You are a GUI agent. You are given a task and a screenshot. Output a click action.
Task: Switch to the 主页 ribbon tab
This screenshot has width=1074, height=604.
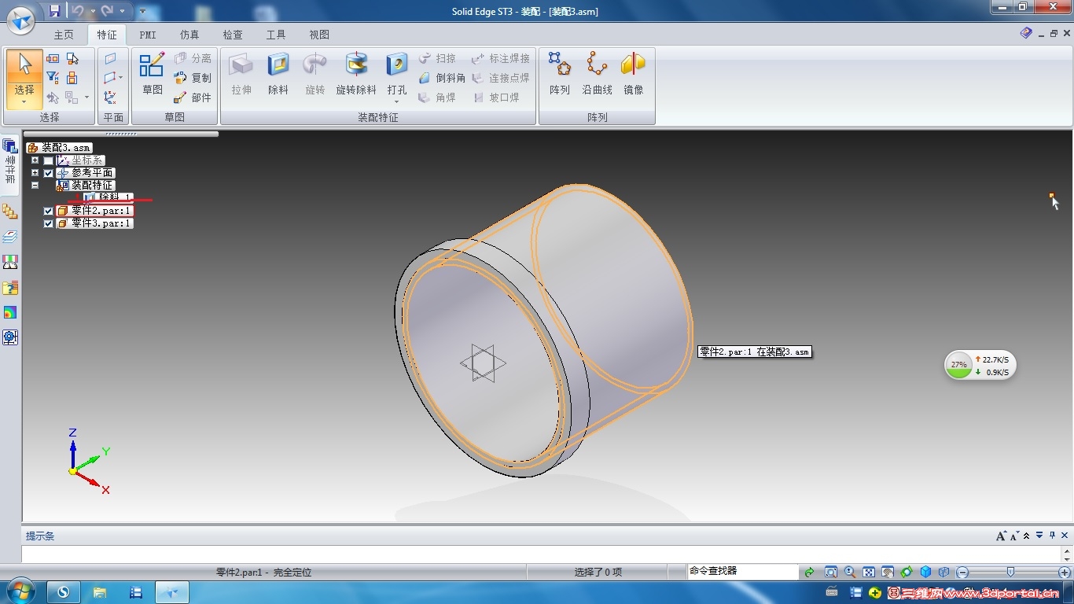(x=64, y=35)
